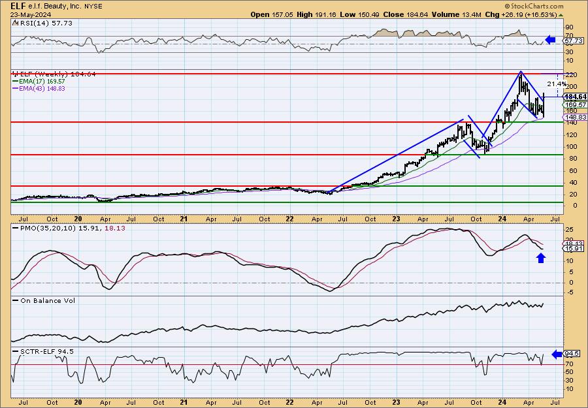Screen dimensions: 588x408
Task: Click the On Balance Vol legend
Action: (44, 300)
